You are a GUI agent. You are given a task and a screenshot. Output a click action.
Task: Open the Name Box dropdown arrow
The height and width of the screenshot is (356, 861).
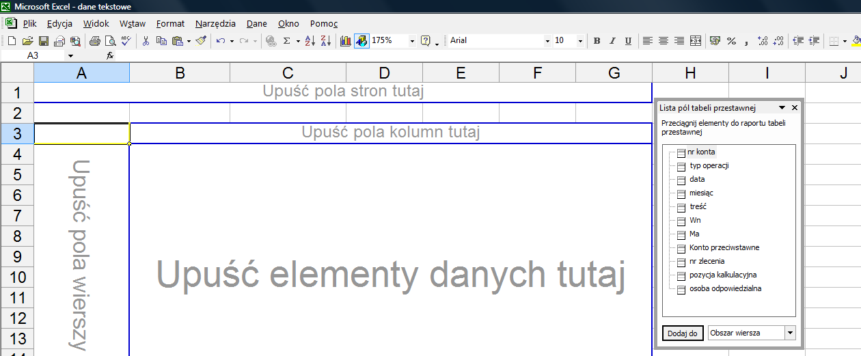70,55
